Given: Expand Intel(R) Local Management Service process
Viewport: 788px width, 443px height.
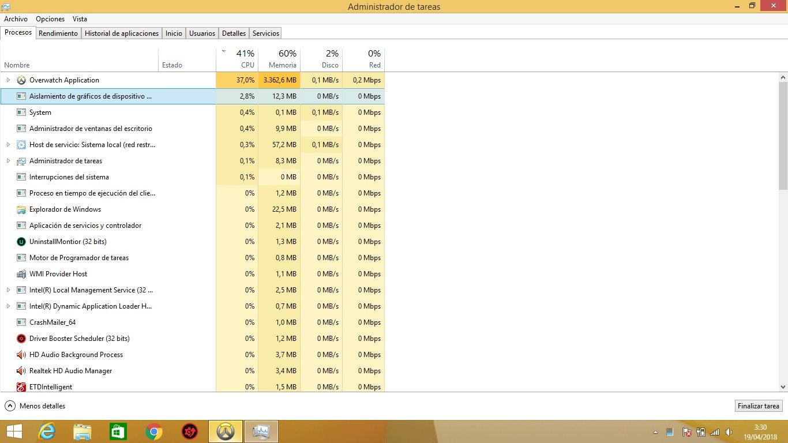Looking at the screenshot, I should pos(8,290).
